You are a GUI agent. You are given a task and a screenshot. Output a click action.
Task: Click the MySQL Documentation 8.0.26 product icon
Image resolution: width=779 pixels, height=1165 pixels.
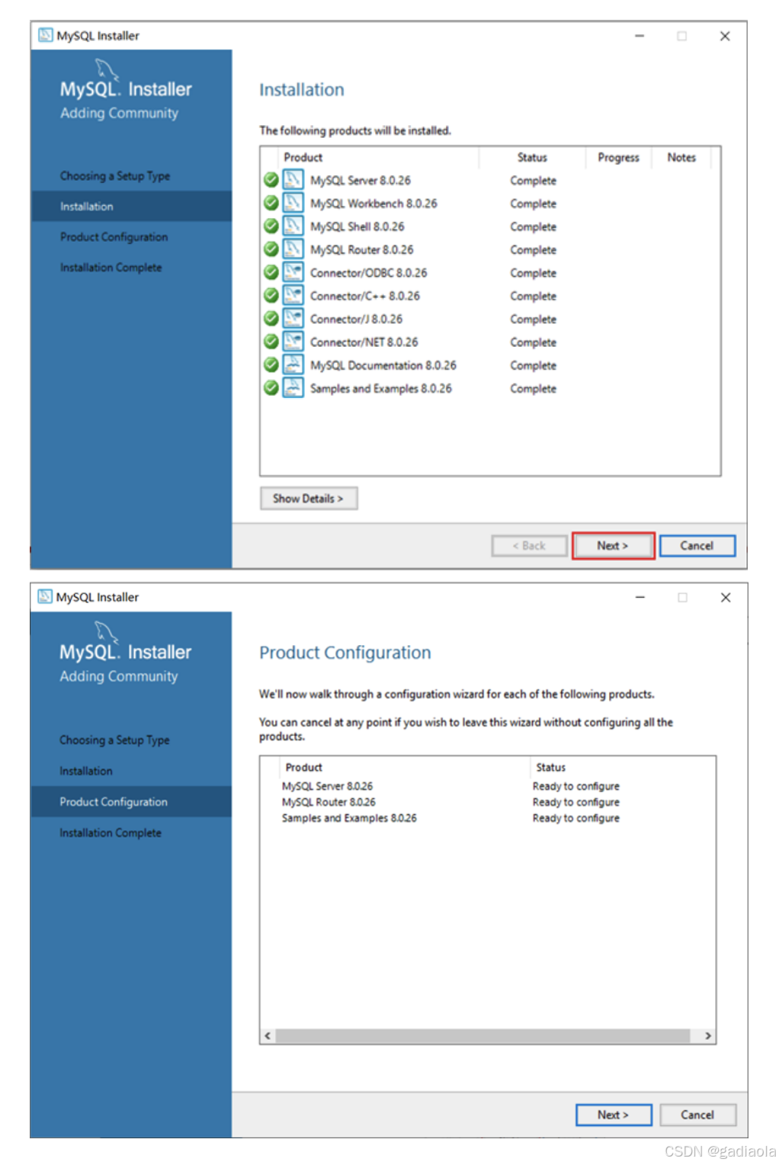(x=293, y=364)
